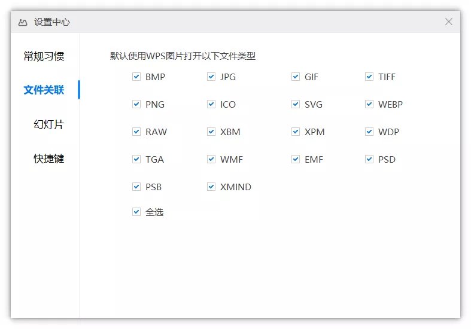Switch to the 幻灯片 tab
Image resolution: width=471 pixels, height=329 pixels.
[x=48, y=124]
